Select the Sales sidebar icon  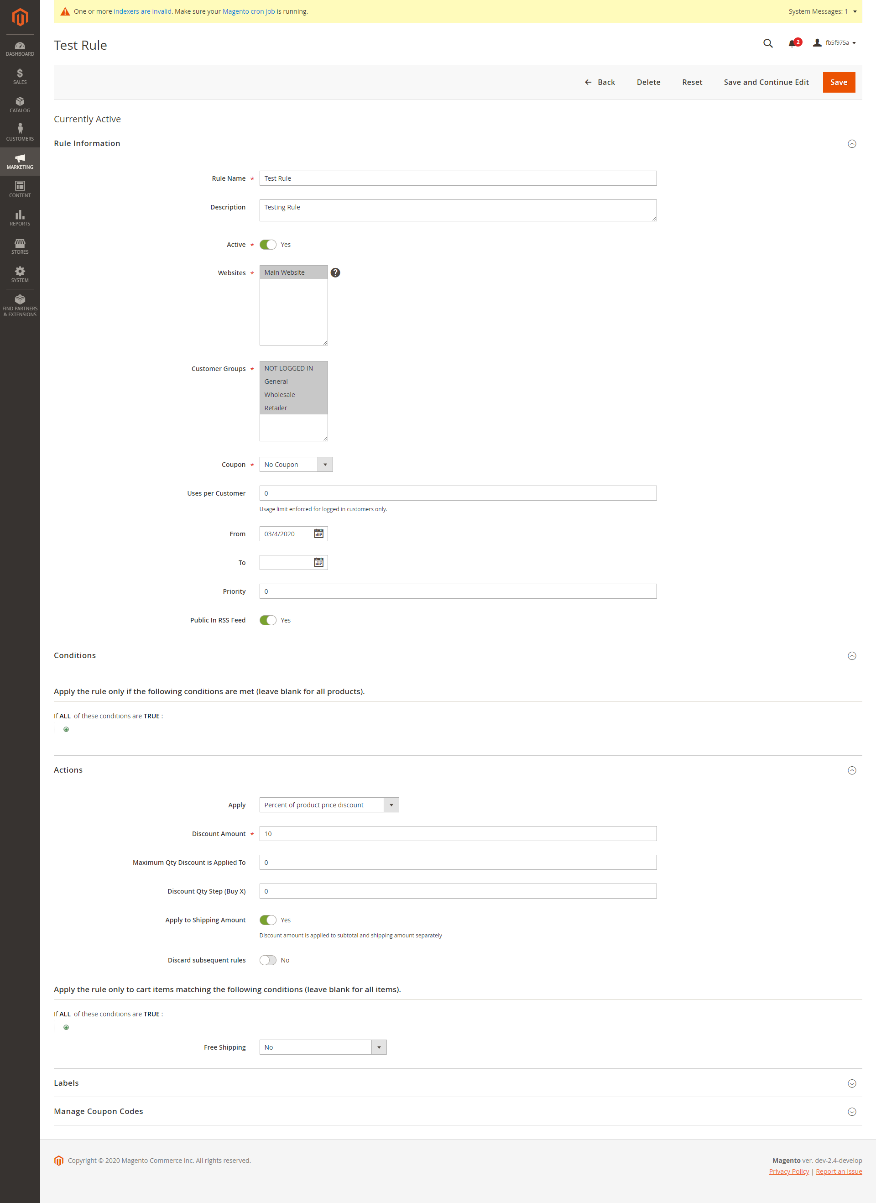20,77
